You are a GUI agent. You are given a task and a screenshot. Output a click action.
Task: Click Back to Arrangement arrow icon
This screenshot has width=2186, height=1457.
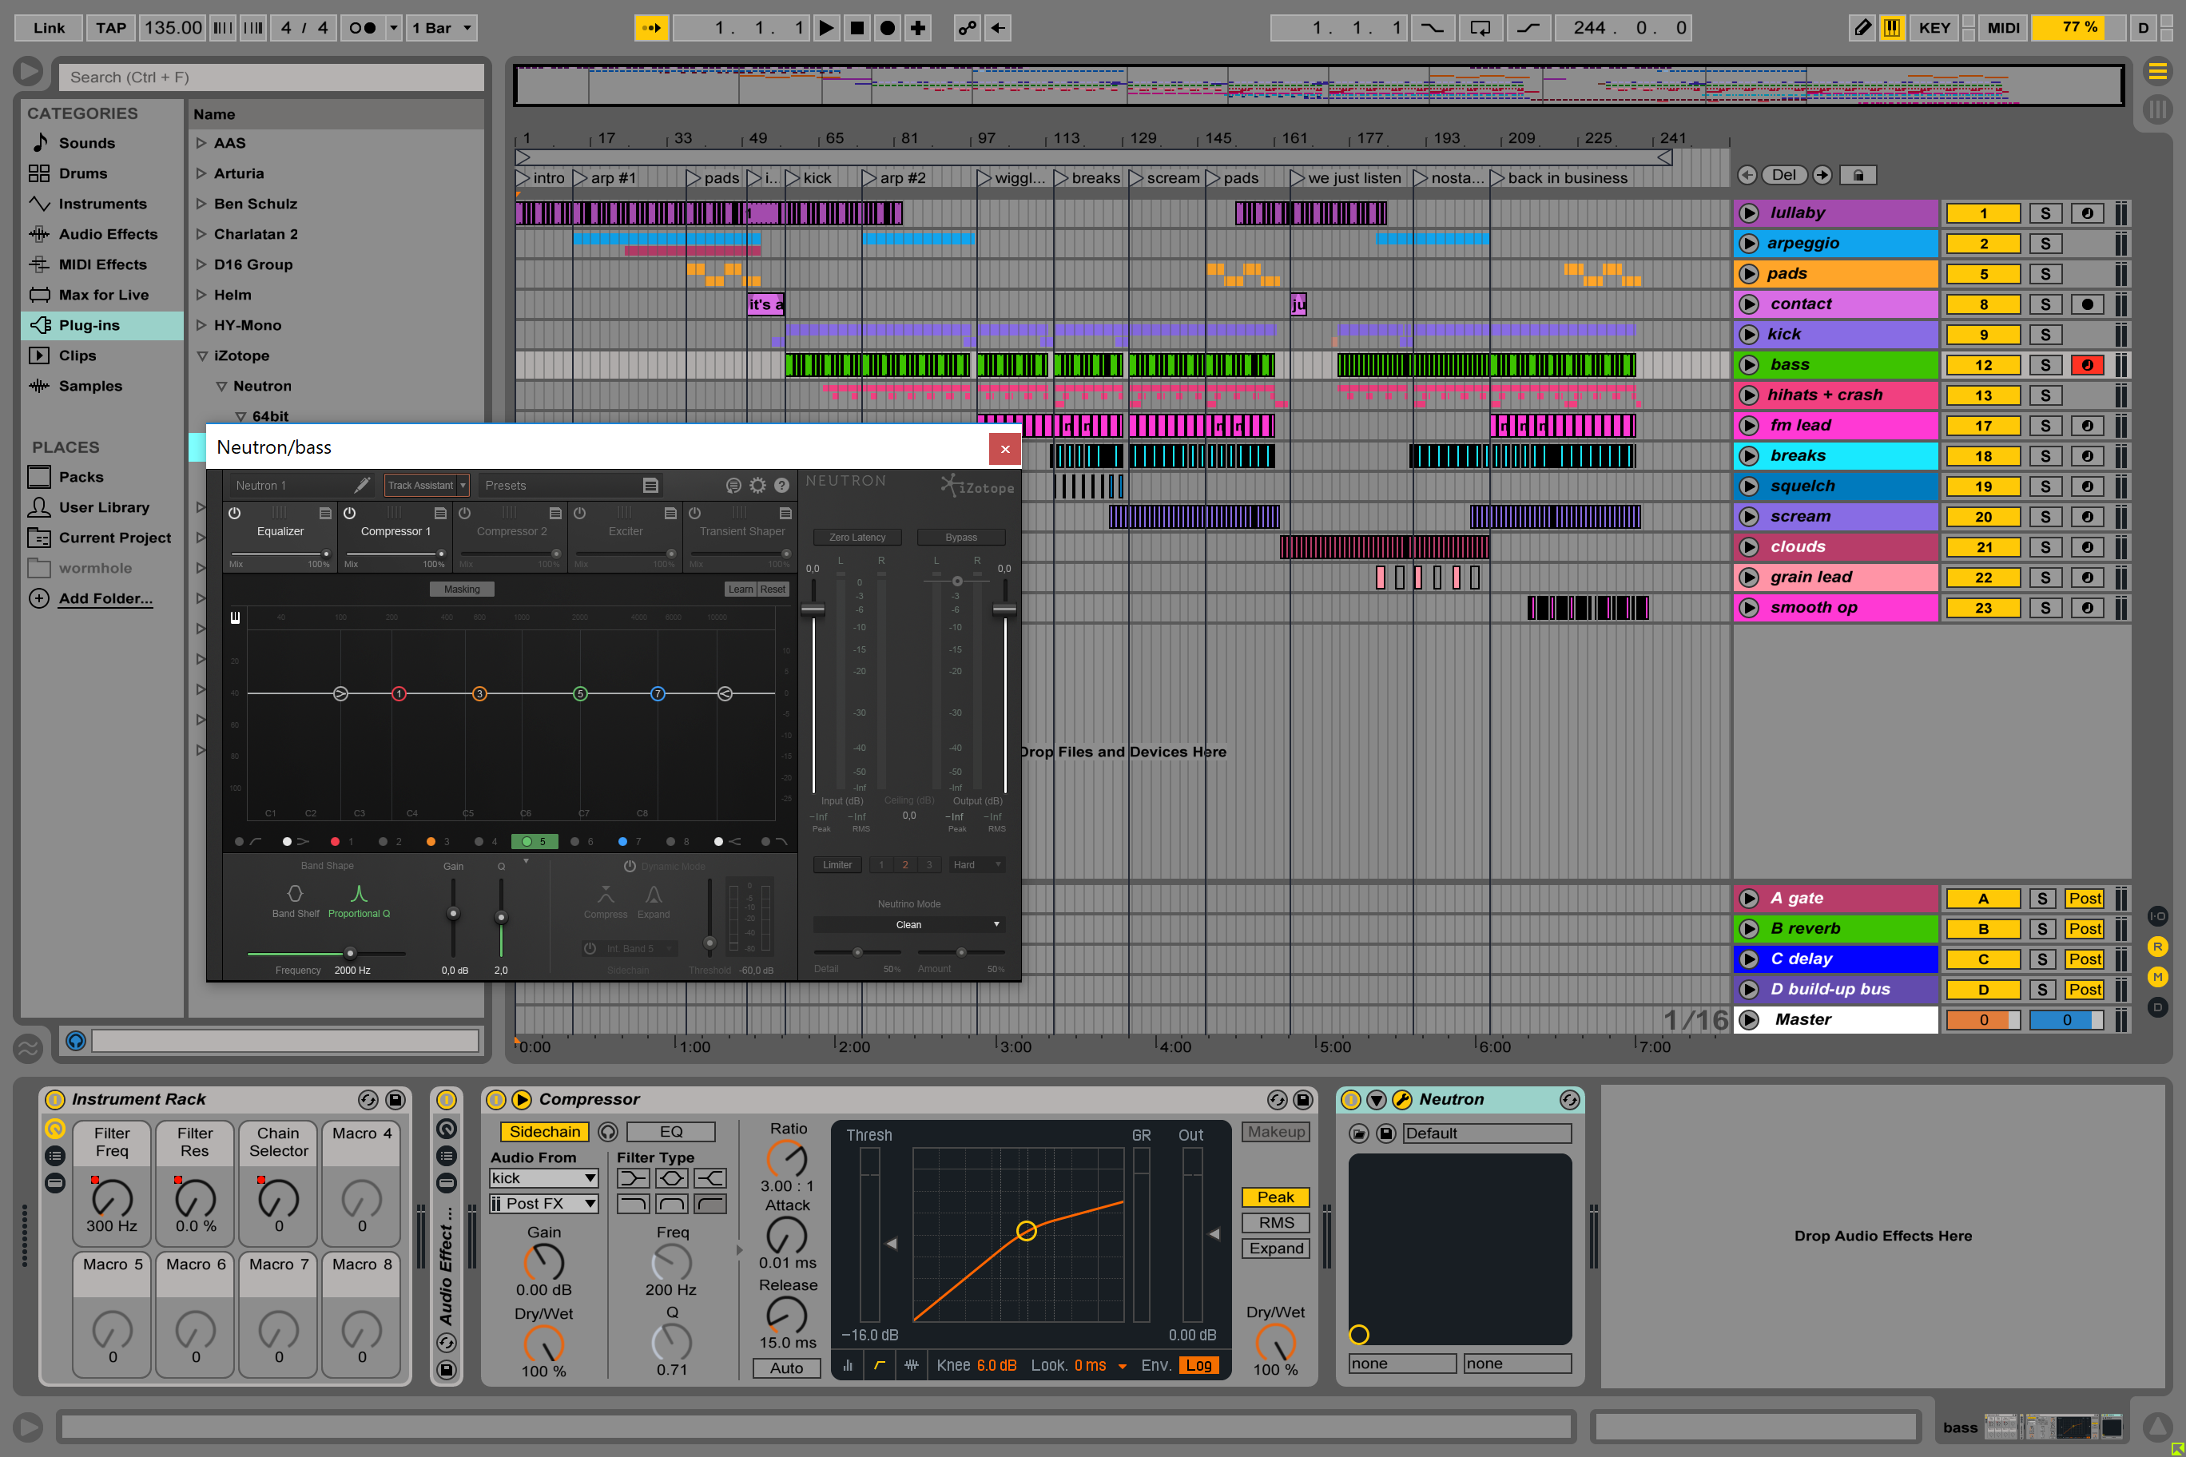tap(997, 28)
